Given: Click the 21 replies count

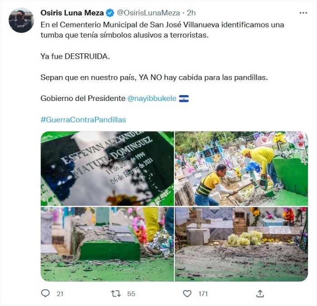Looking at the screenshot, I should [60, 294].
